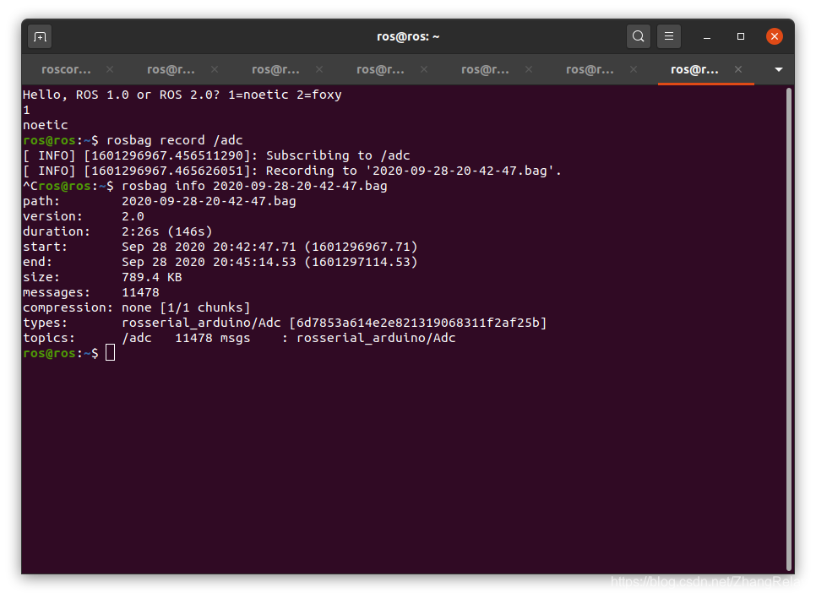Open terminal search with the magnifier icon
This screenshot has width=816, height=598.
click(638, 36)
